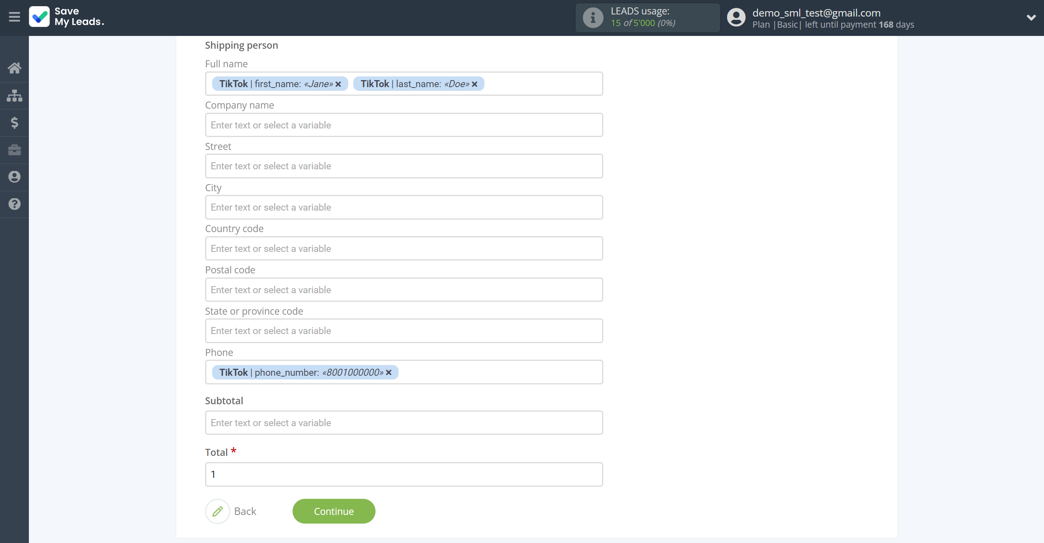Image resolution: width=1044 pixels, height=543 pixels.
Task: Click the Save My Leads logo
Action: click(66, 17)
